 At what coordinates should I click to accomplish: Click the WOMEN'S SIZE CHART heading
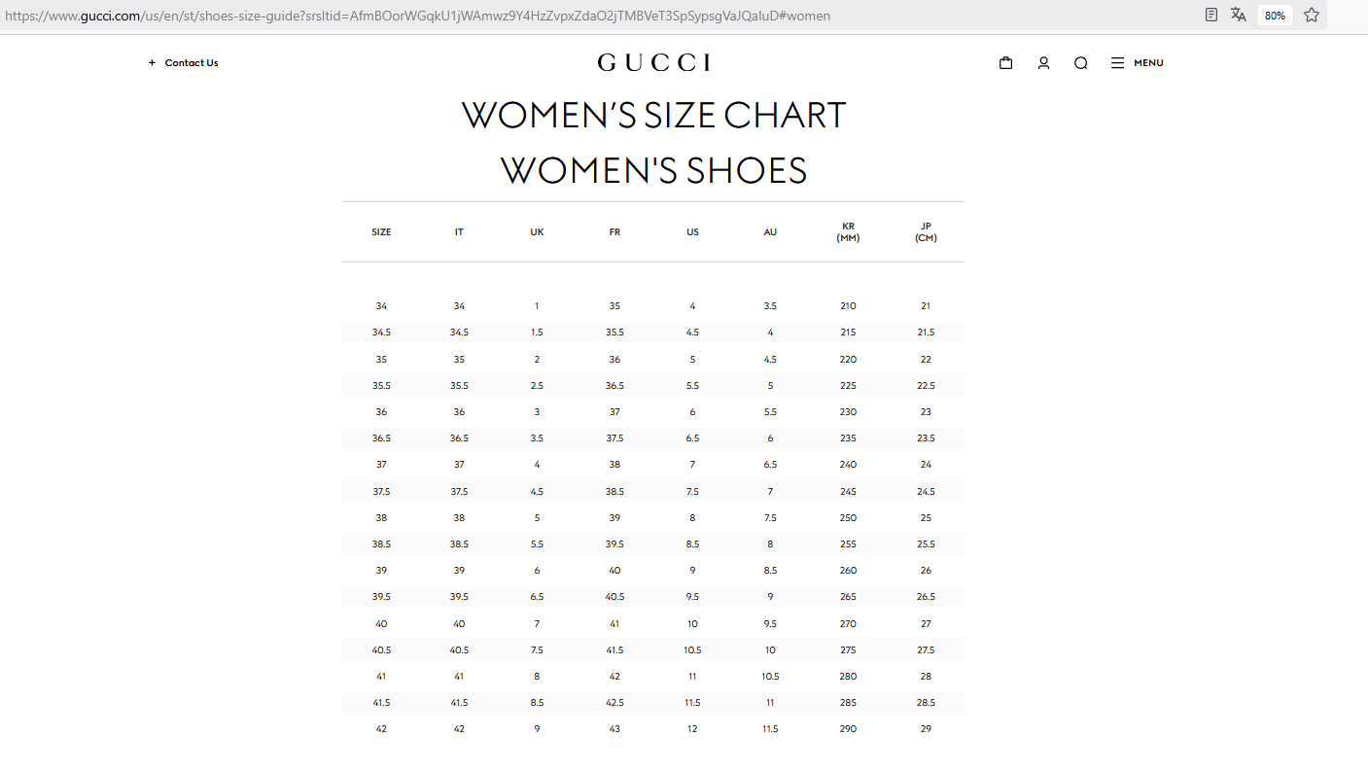pos(653,116)
